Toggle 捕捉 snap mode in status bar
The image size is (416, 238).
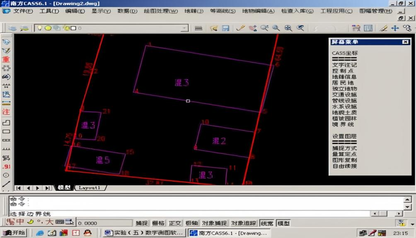point(142,223)
